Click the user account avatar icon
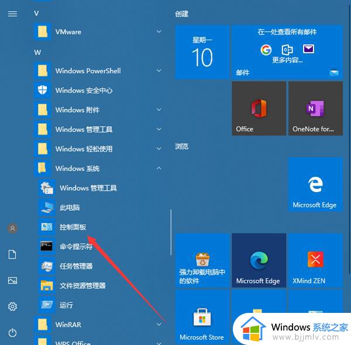 click(x=12, y=228)
